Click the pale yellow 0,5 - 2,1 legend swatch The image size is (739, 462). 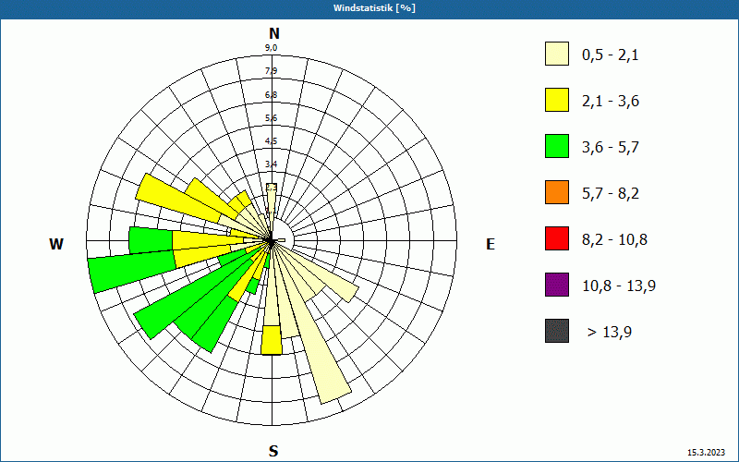pos(557,54)
